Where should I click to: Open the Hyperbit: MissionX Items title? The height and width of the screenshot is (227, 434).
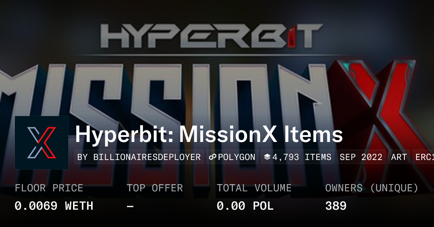(209, 135)
